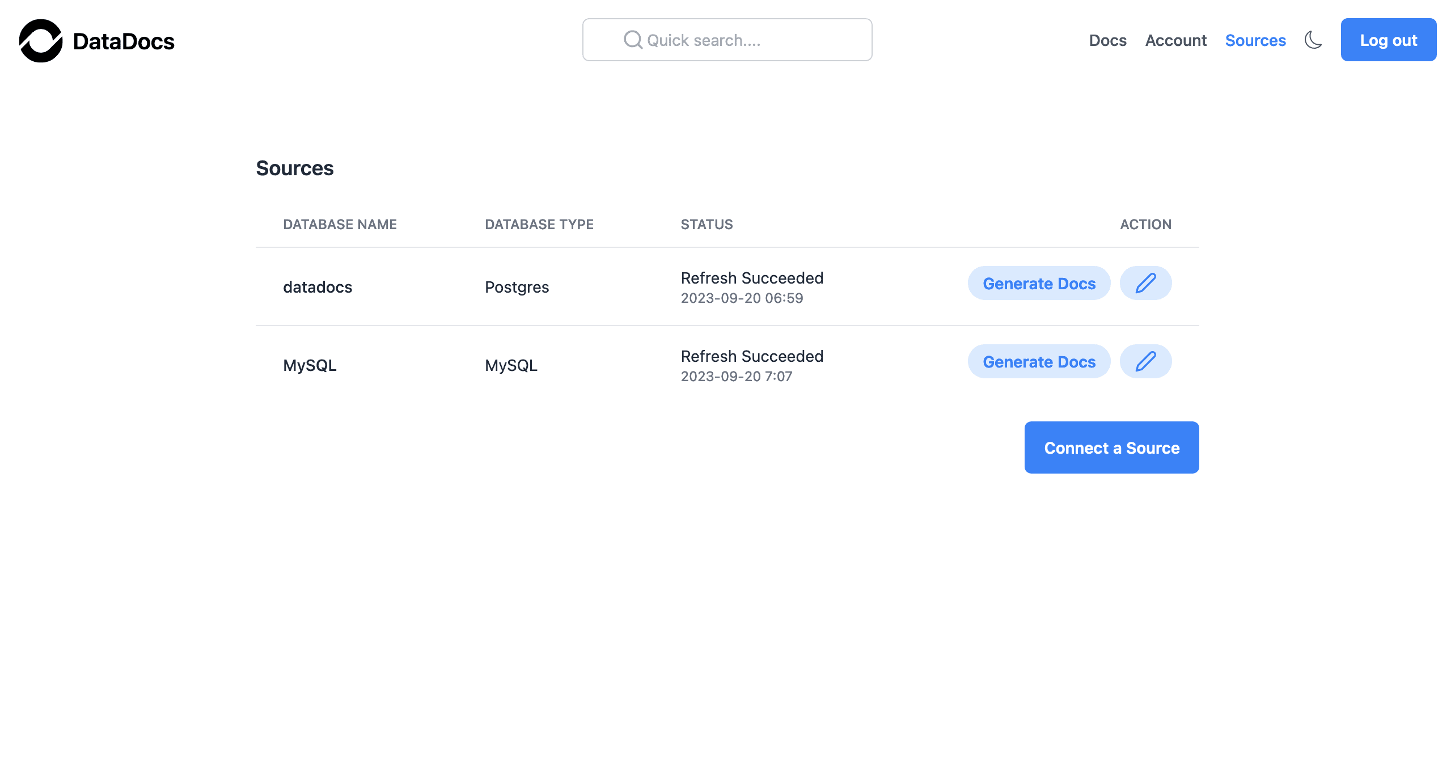Switch to the Sources navigation item
The image size is (1455, 777).
1256,40
